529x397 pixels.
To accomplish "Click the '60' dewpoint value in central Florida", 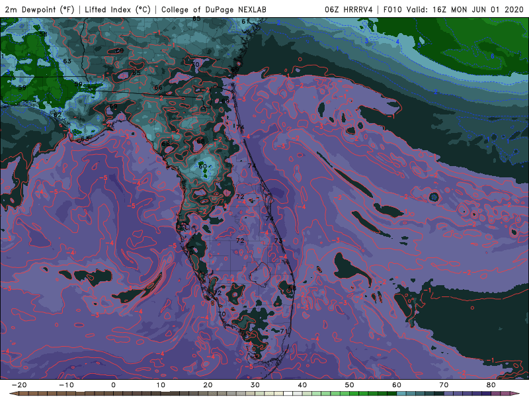I will (x=202, y=166).
